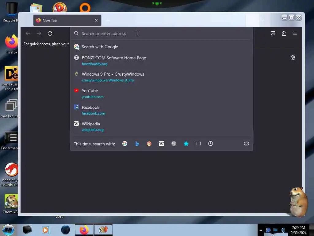Search bookmarks with the star icon
The width and height of the screenshot is (314, 236).
(186, 144)
